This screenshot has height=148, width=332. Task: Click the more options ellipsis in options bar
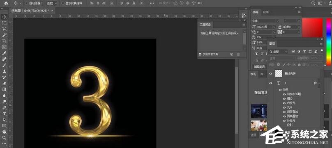pos(152,3)
